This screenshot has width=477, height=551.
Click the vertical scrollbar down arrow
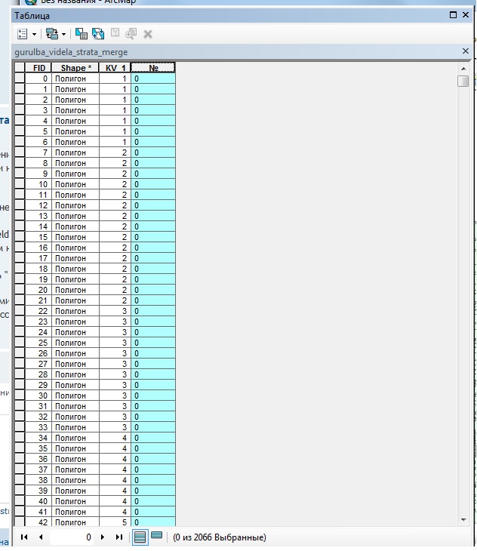click(463, 520)
